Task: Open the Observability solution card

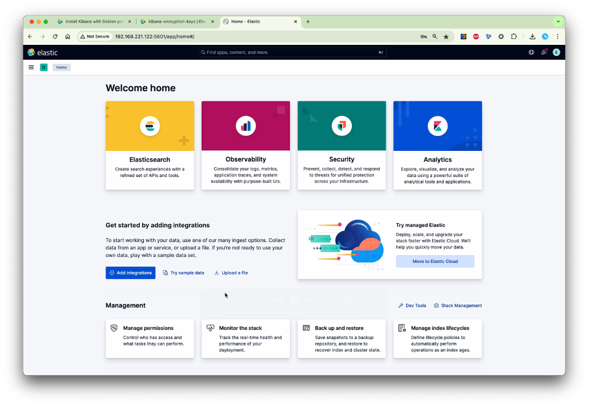Action: tap(246, 145)
